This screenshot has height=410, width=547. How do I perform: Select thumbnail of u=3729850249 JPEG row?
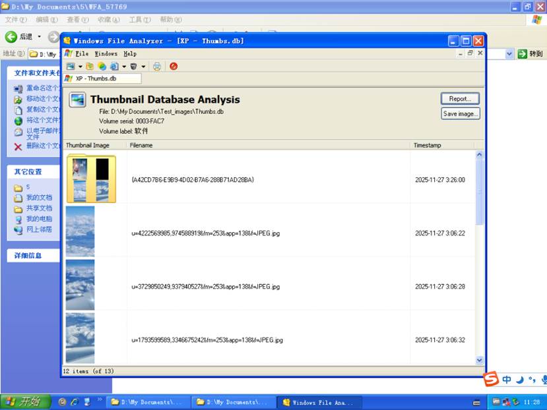coord(80,285)
